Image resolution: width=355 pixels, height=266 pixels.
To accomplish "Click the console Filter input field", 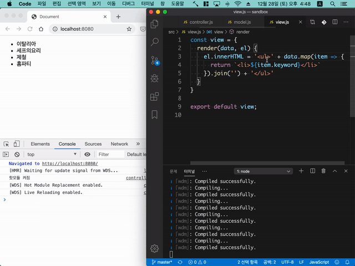I will point(110,155).
